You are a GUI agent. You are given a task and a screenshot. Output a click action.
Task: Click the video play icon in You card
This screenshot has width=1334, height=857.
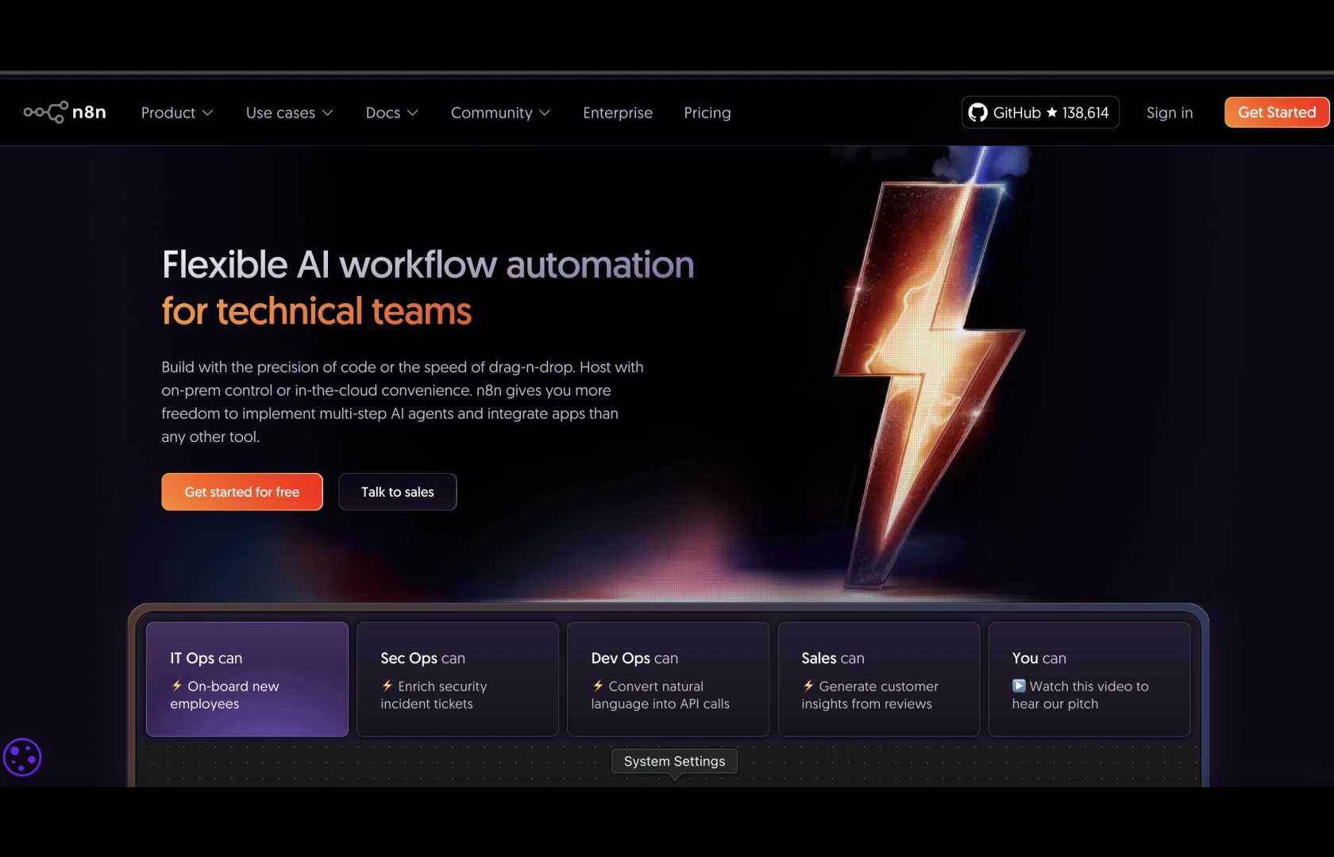(x=1019, y=686)
